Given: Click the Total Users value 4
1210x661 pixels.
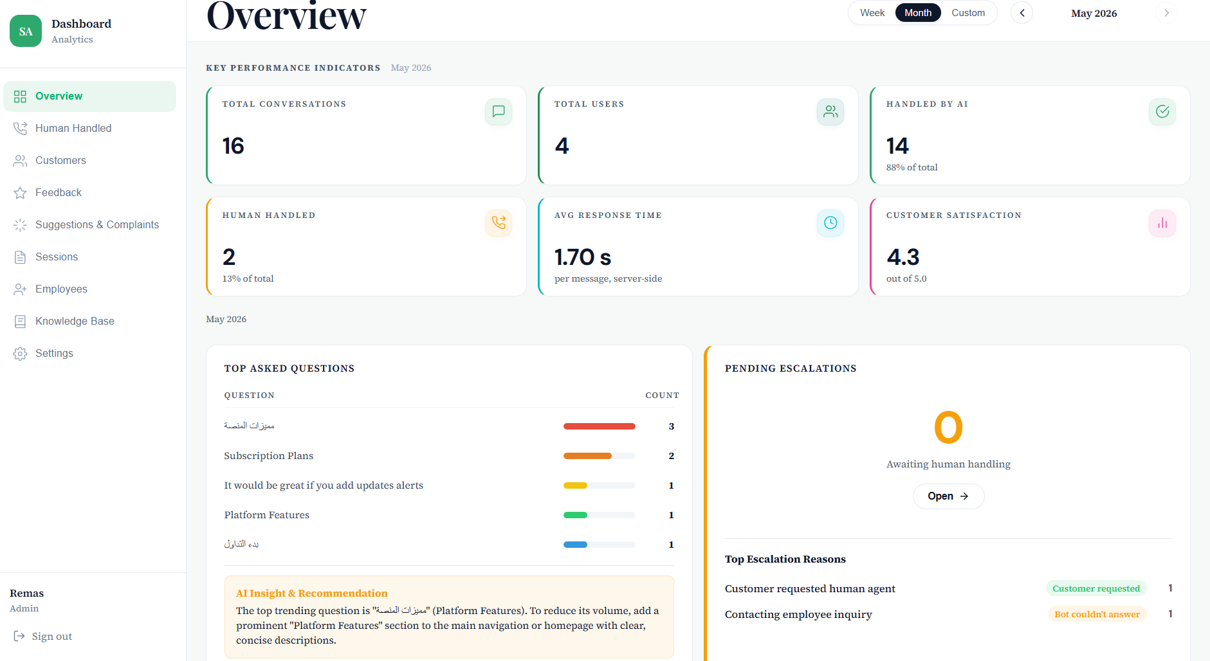Looking at the screenshot, I should coord(562,146).
